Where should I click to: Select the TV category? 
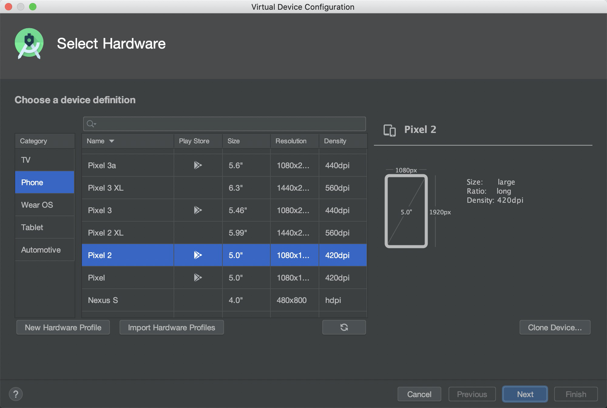coord(45,160)
